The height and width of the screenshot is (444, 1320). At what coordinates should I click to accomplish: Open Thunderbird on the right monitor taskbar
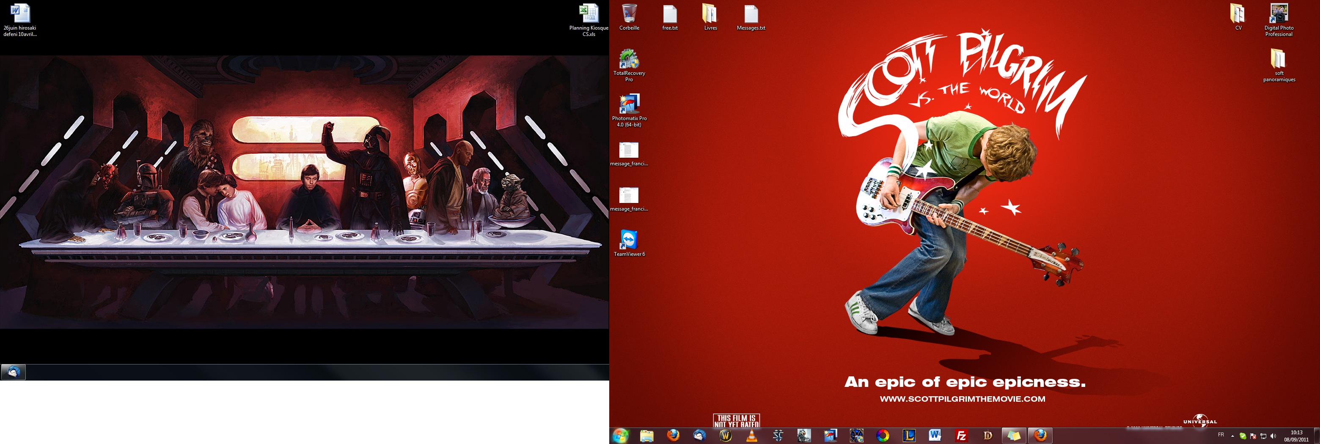coord(699,436)
